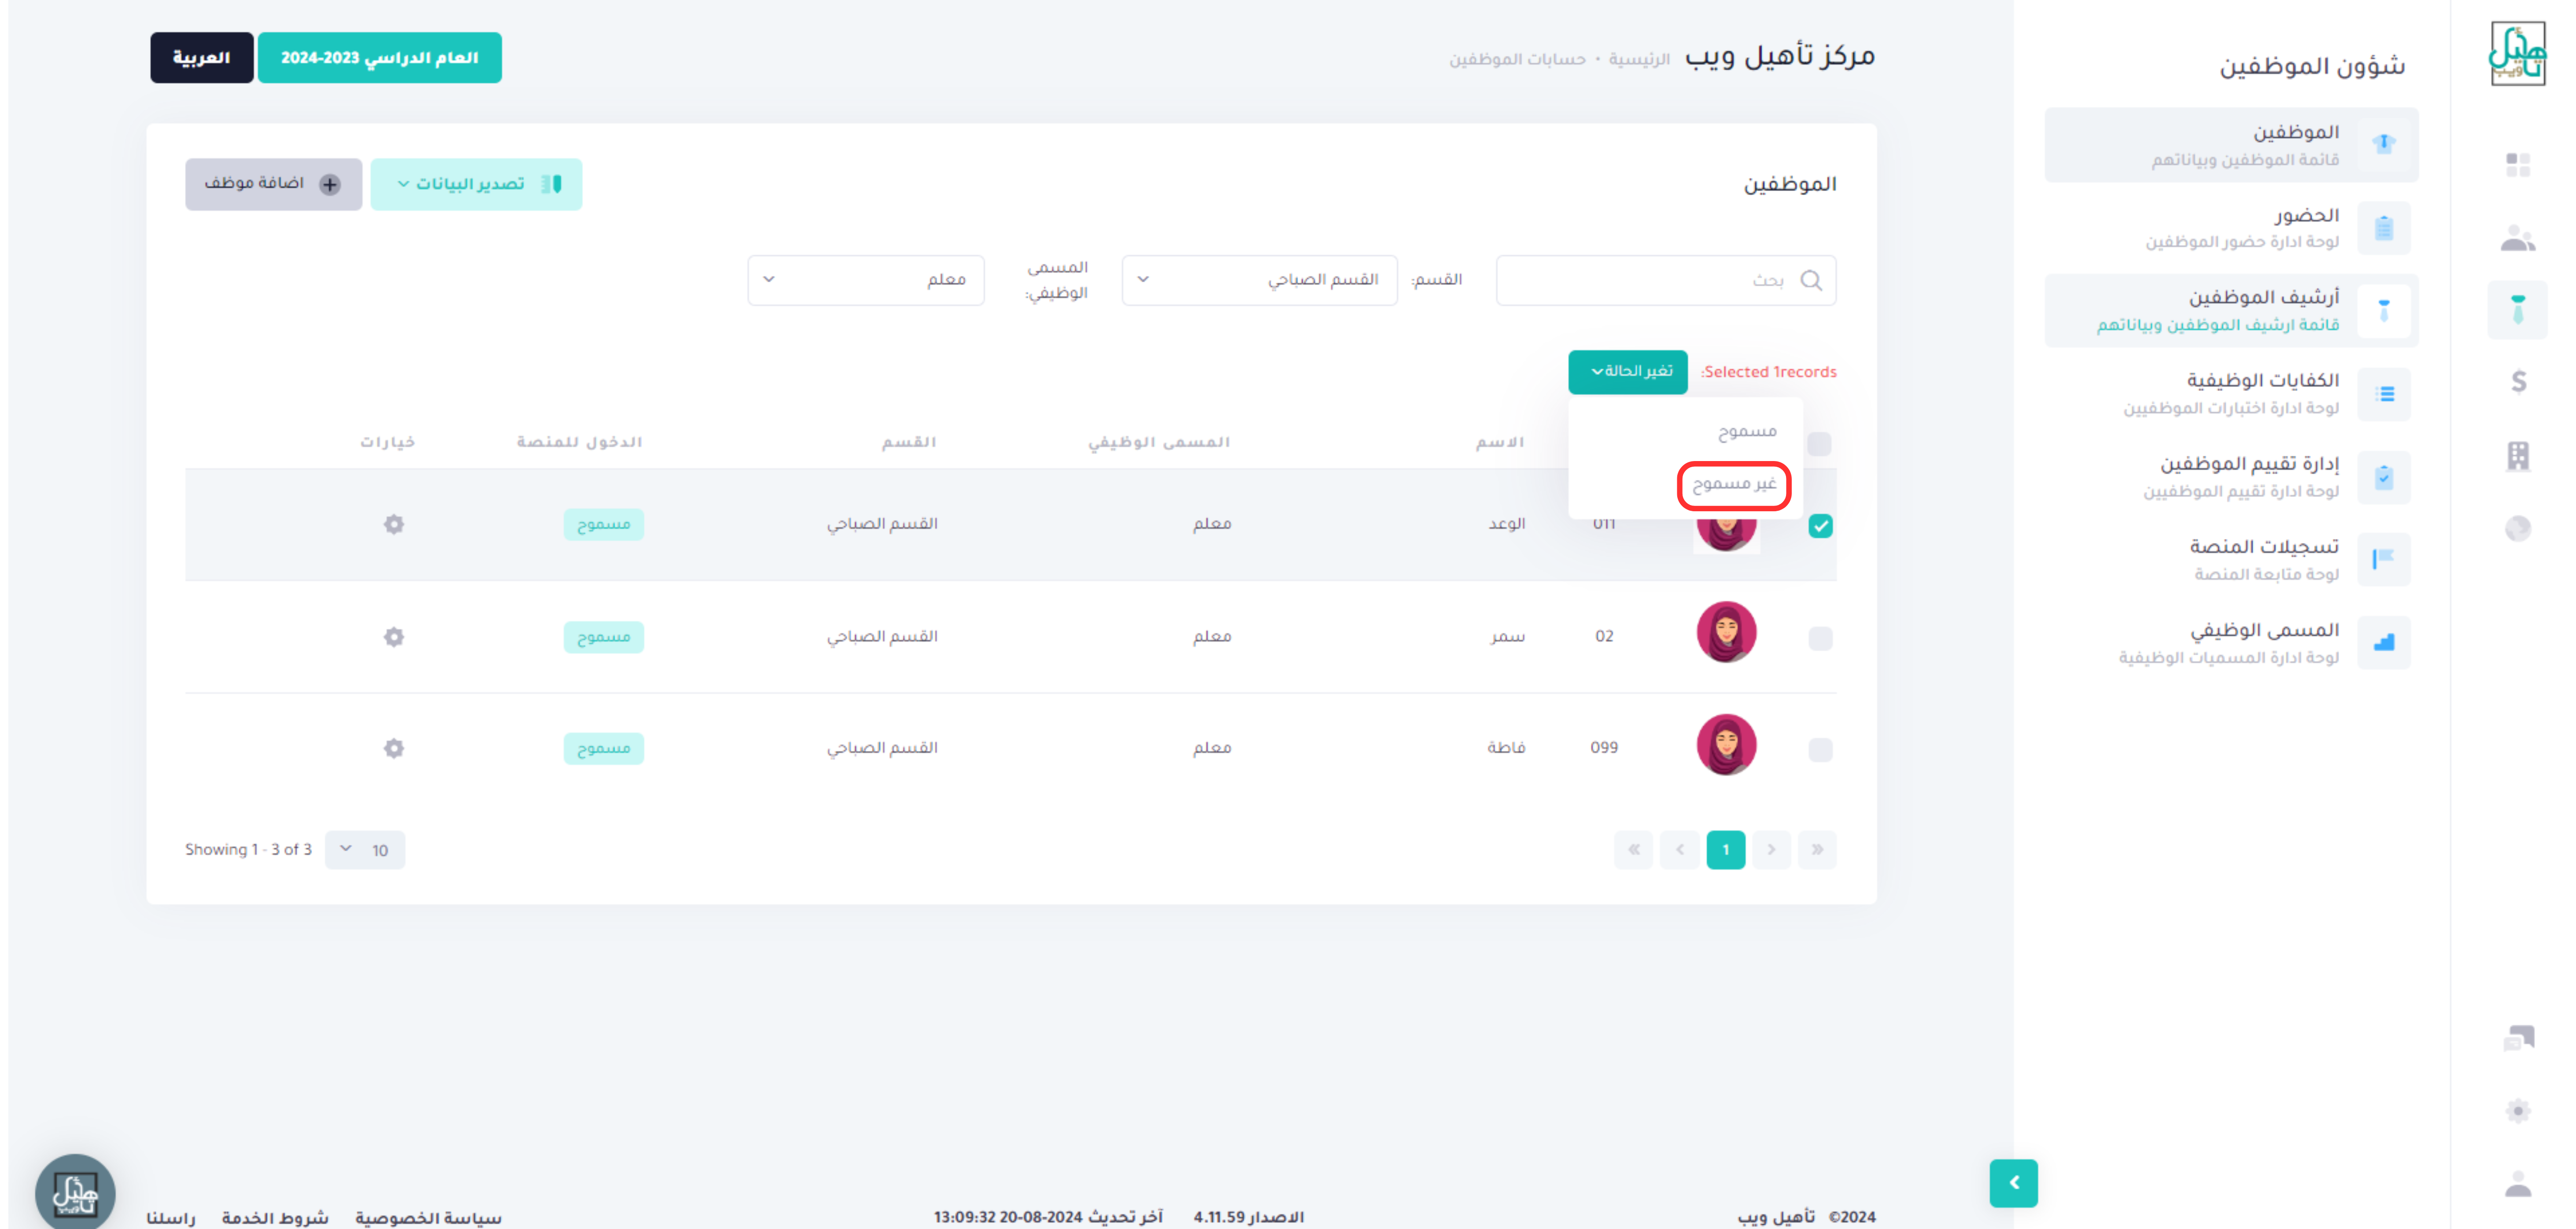The image size is (2576, 1229).
Task: Click the أرشيف الموظفين icon in the menu
Action: coord(2384,311)
